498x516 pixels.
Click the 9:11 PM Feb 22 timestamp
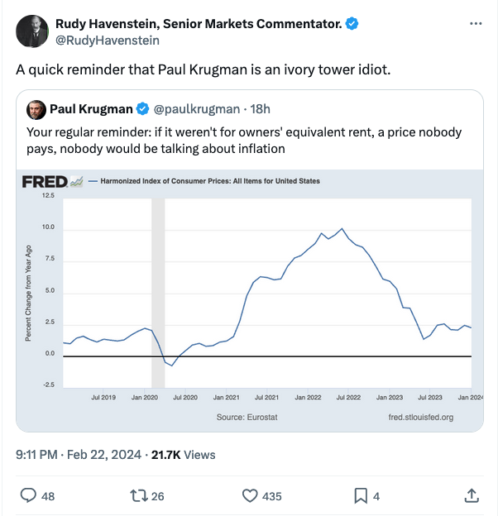coord(79,454)
